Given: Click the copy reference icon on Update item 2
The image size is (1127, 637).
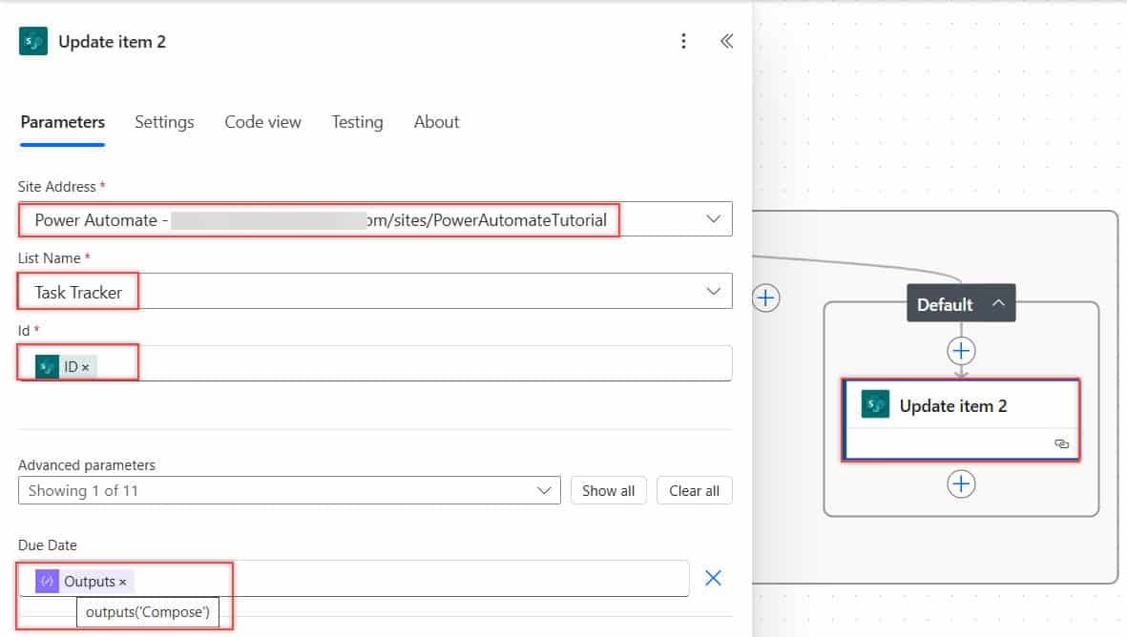Looking at the screenshot, I should point(1061,443).
